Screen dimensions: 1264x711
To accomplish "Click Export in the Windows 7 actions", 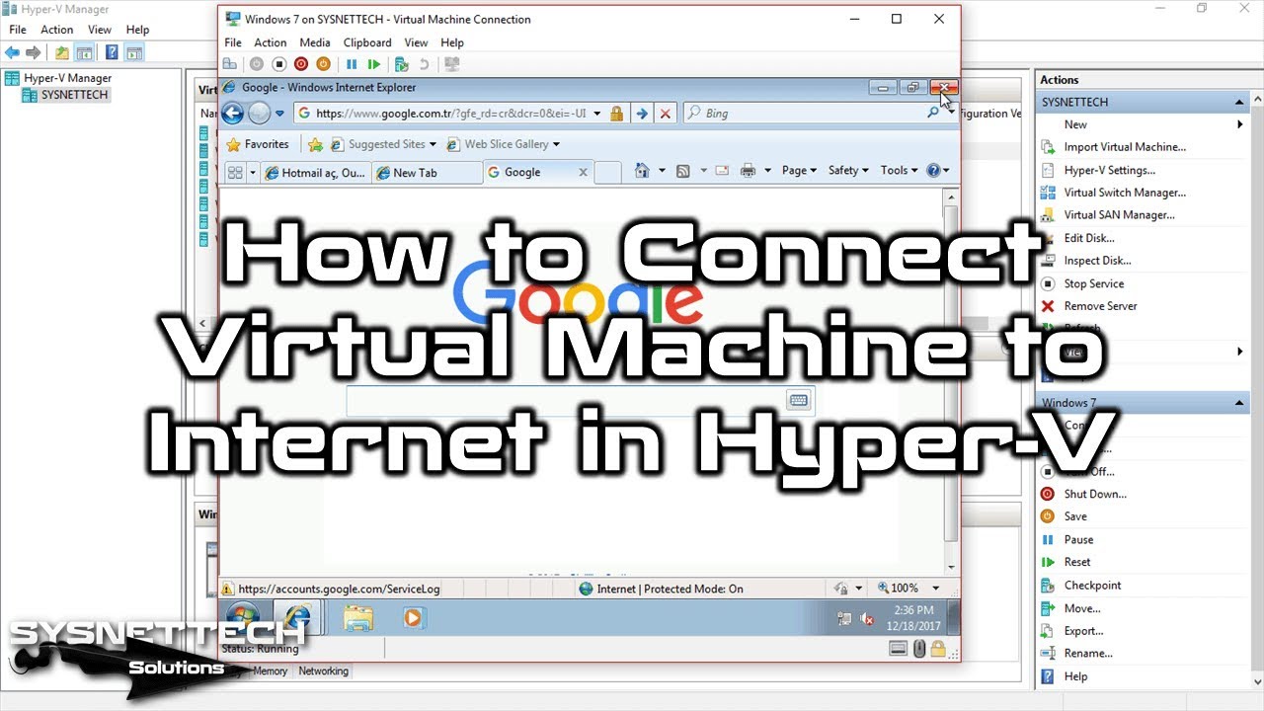I will (x=1083, y=631).
